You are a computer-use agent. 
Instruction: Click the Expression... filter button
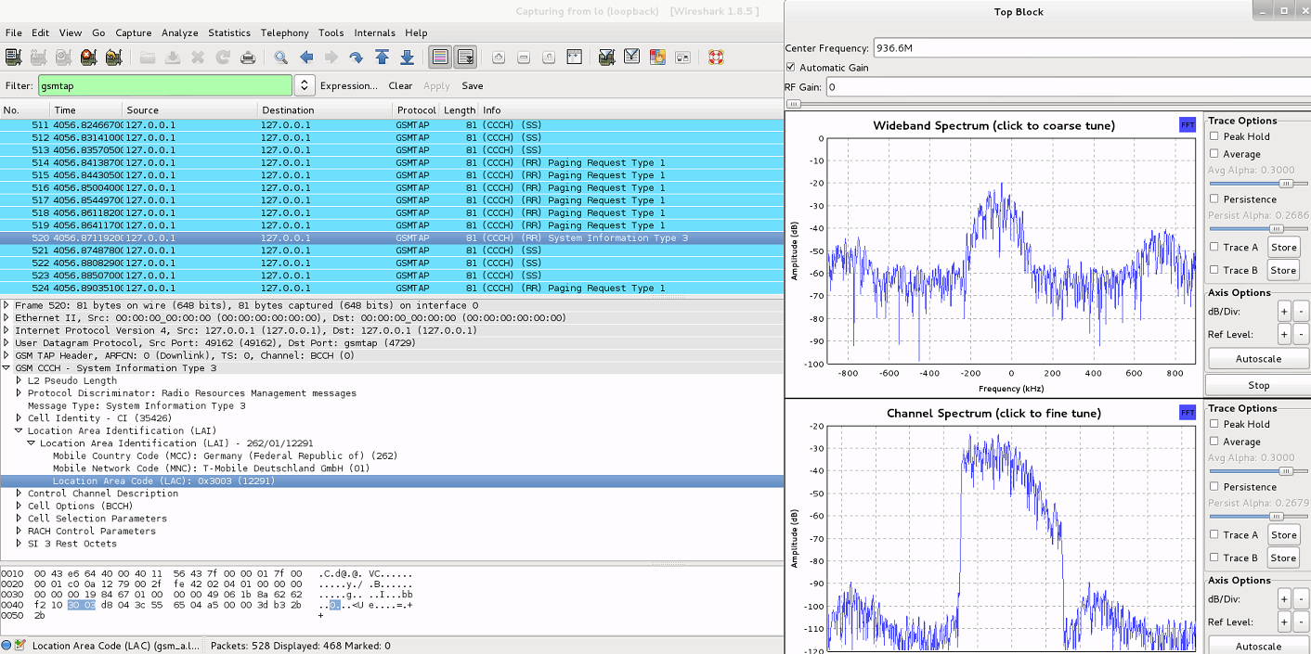pyautogui.click(x=348, y=85)
